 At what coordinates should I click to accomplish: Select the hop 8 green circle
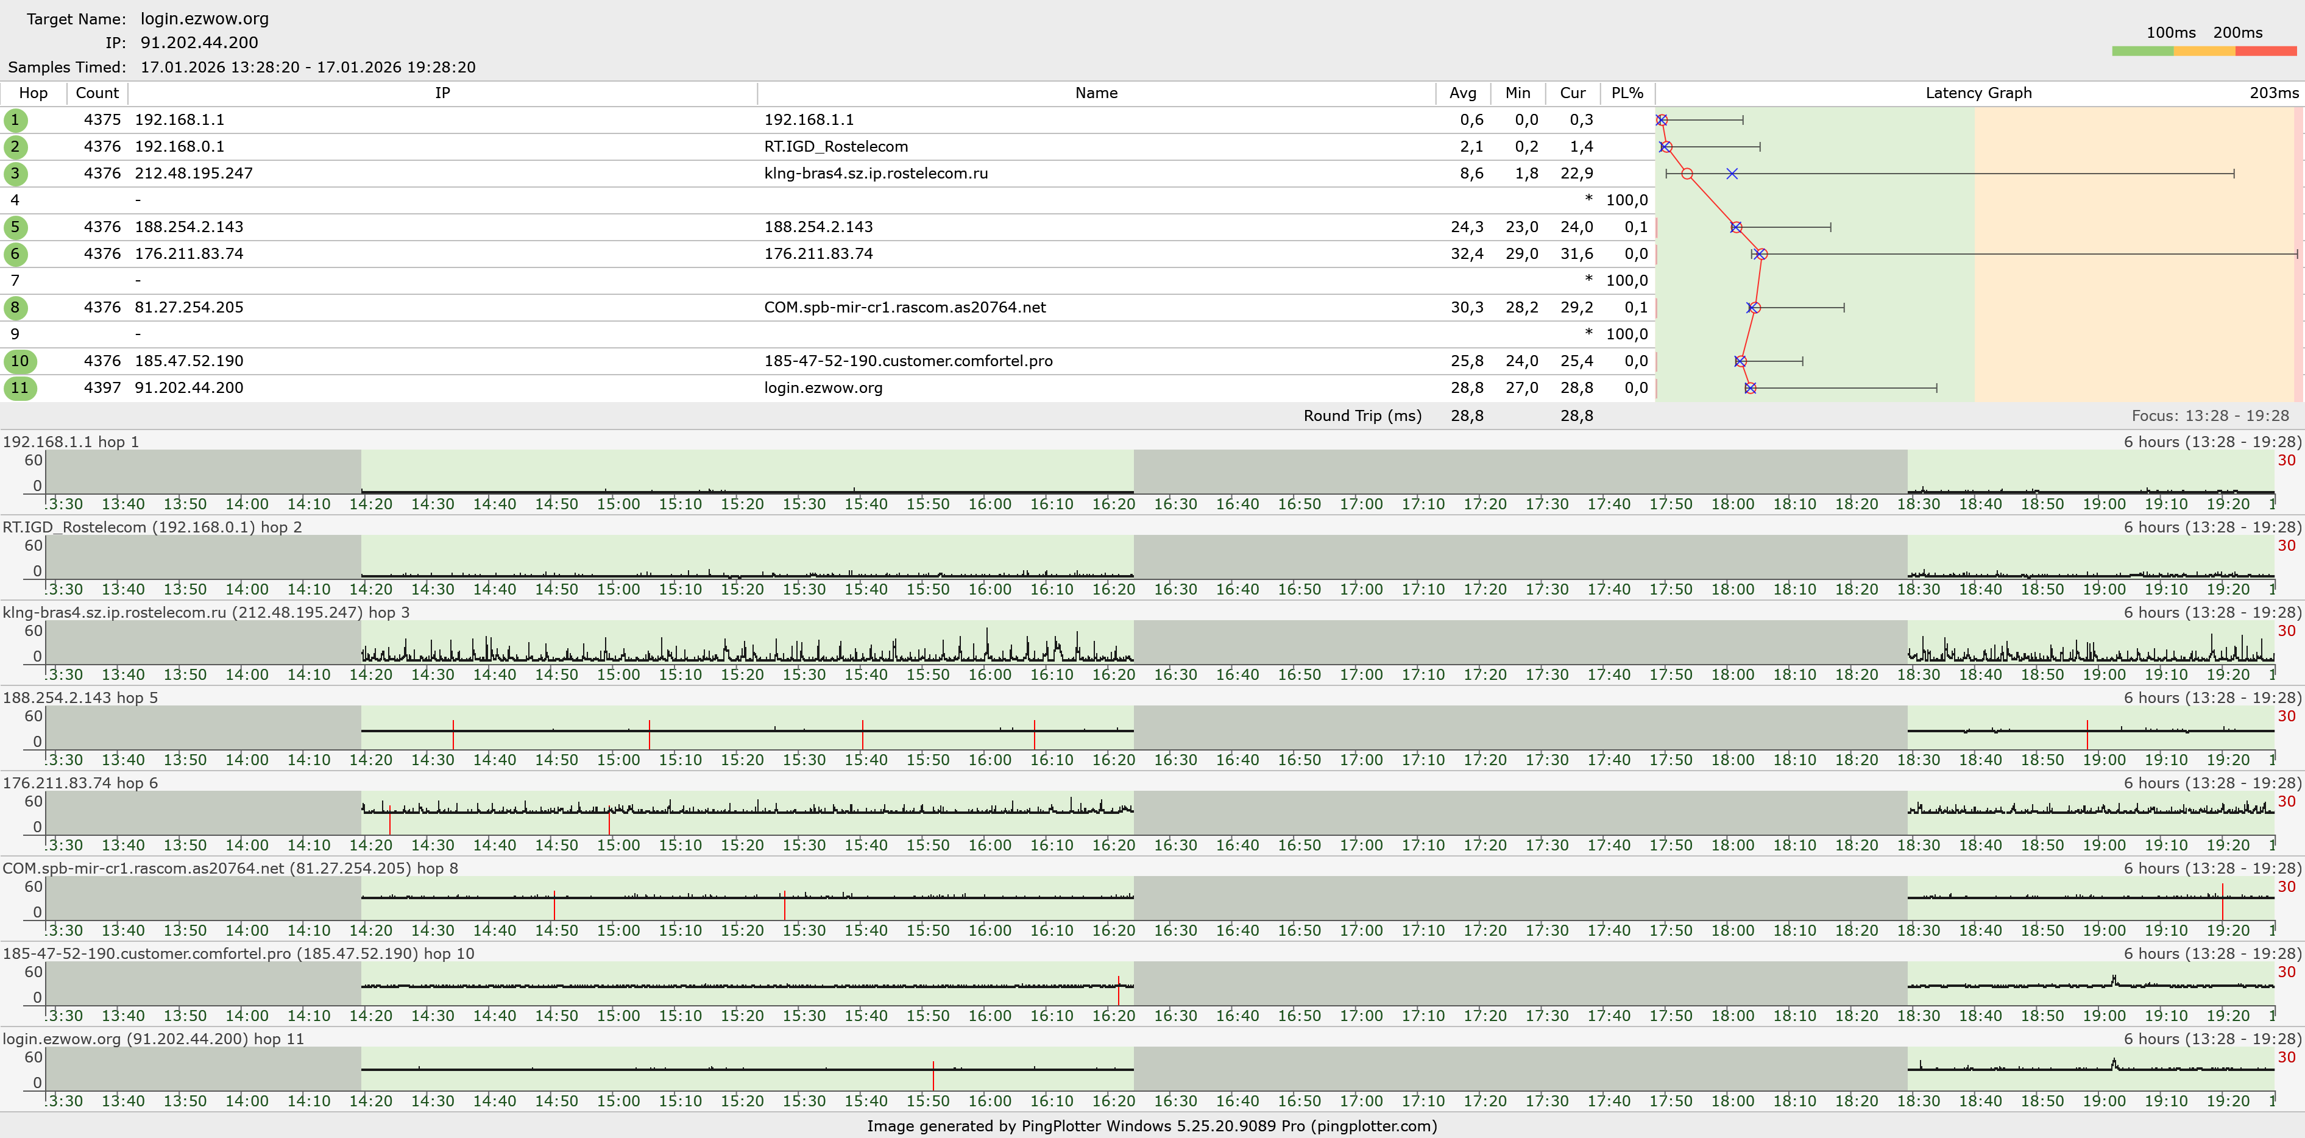click(15, 308)
